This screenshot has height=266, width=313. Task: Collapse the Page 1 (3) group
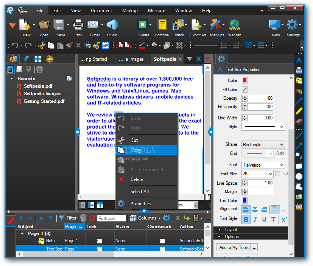22,234
